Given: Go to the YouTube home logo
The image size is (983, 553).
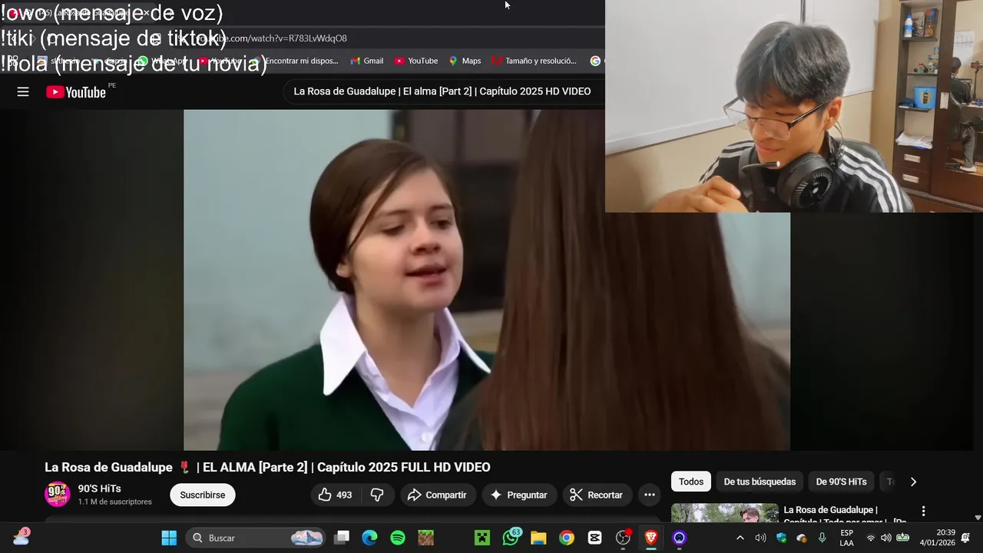Looking at the screenshot, I should pyautogui.click(x=75, y=92).
